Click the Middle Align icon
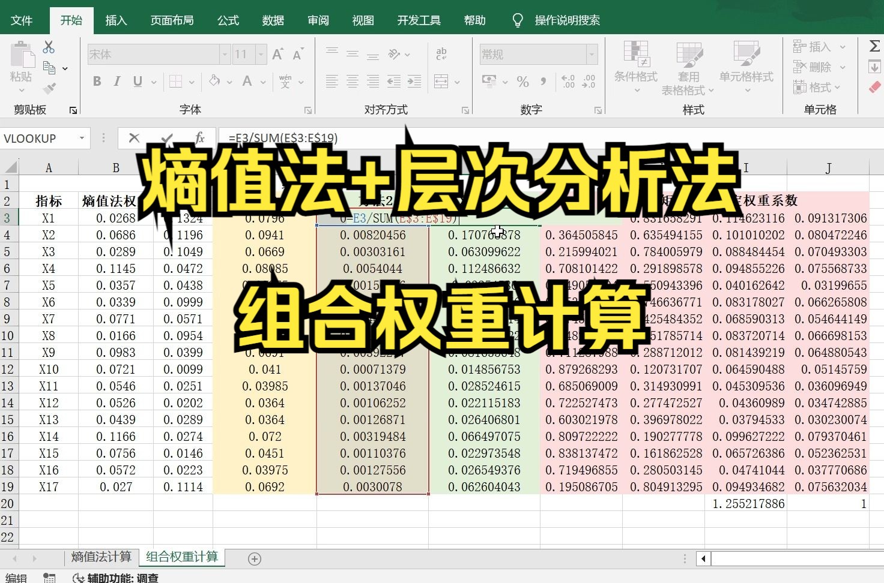Viewport: 884px width, 583px height. click(x=353, y=54)
